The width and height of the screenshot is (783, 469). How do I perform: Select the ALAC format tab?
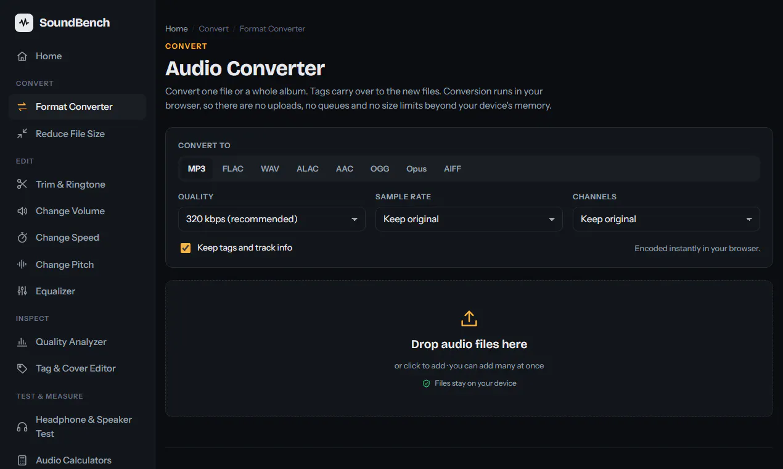point(308,168)
